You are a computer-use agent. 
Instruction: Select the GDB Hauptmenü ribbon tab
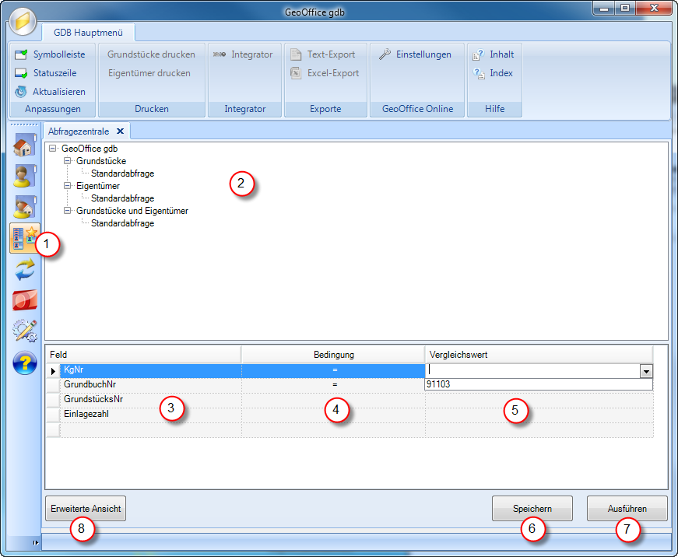(x=90, y=33)
